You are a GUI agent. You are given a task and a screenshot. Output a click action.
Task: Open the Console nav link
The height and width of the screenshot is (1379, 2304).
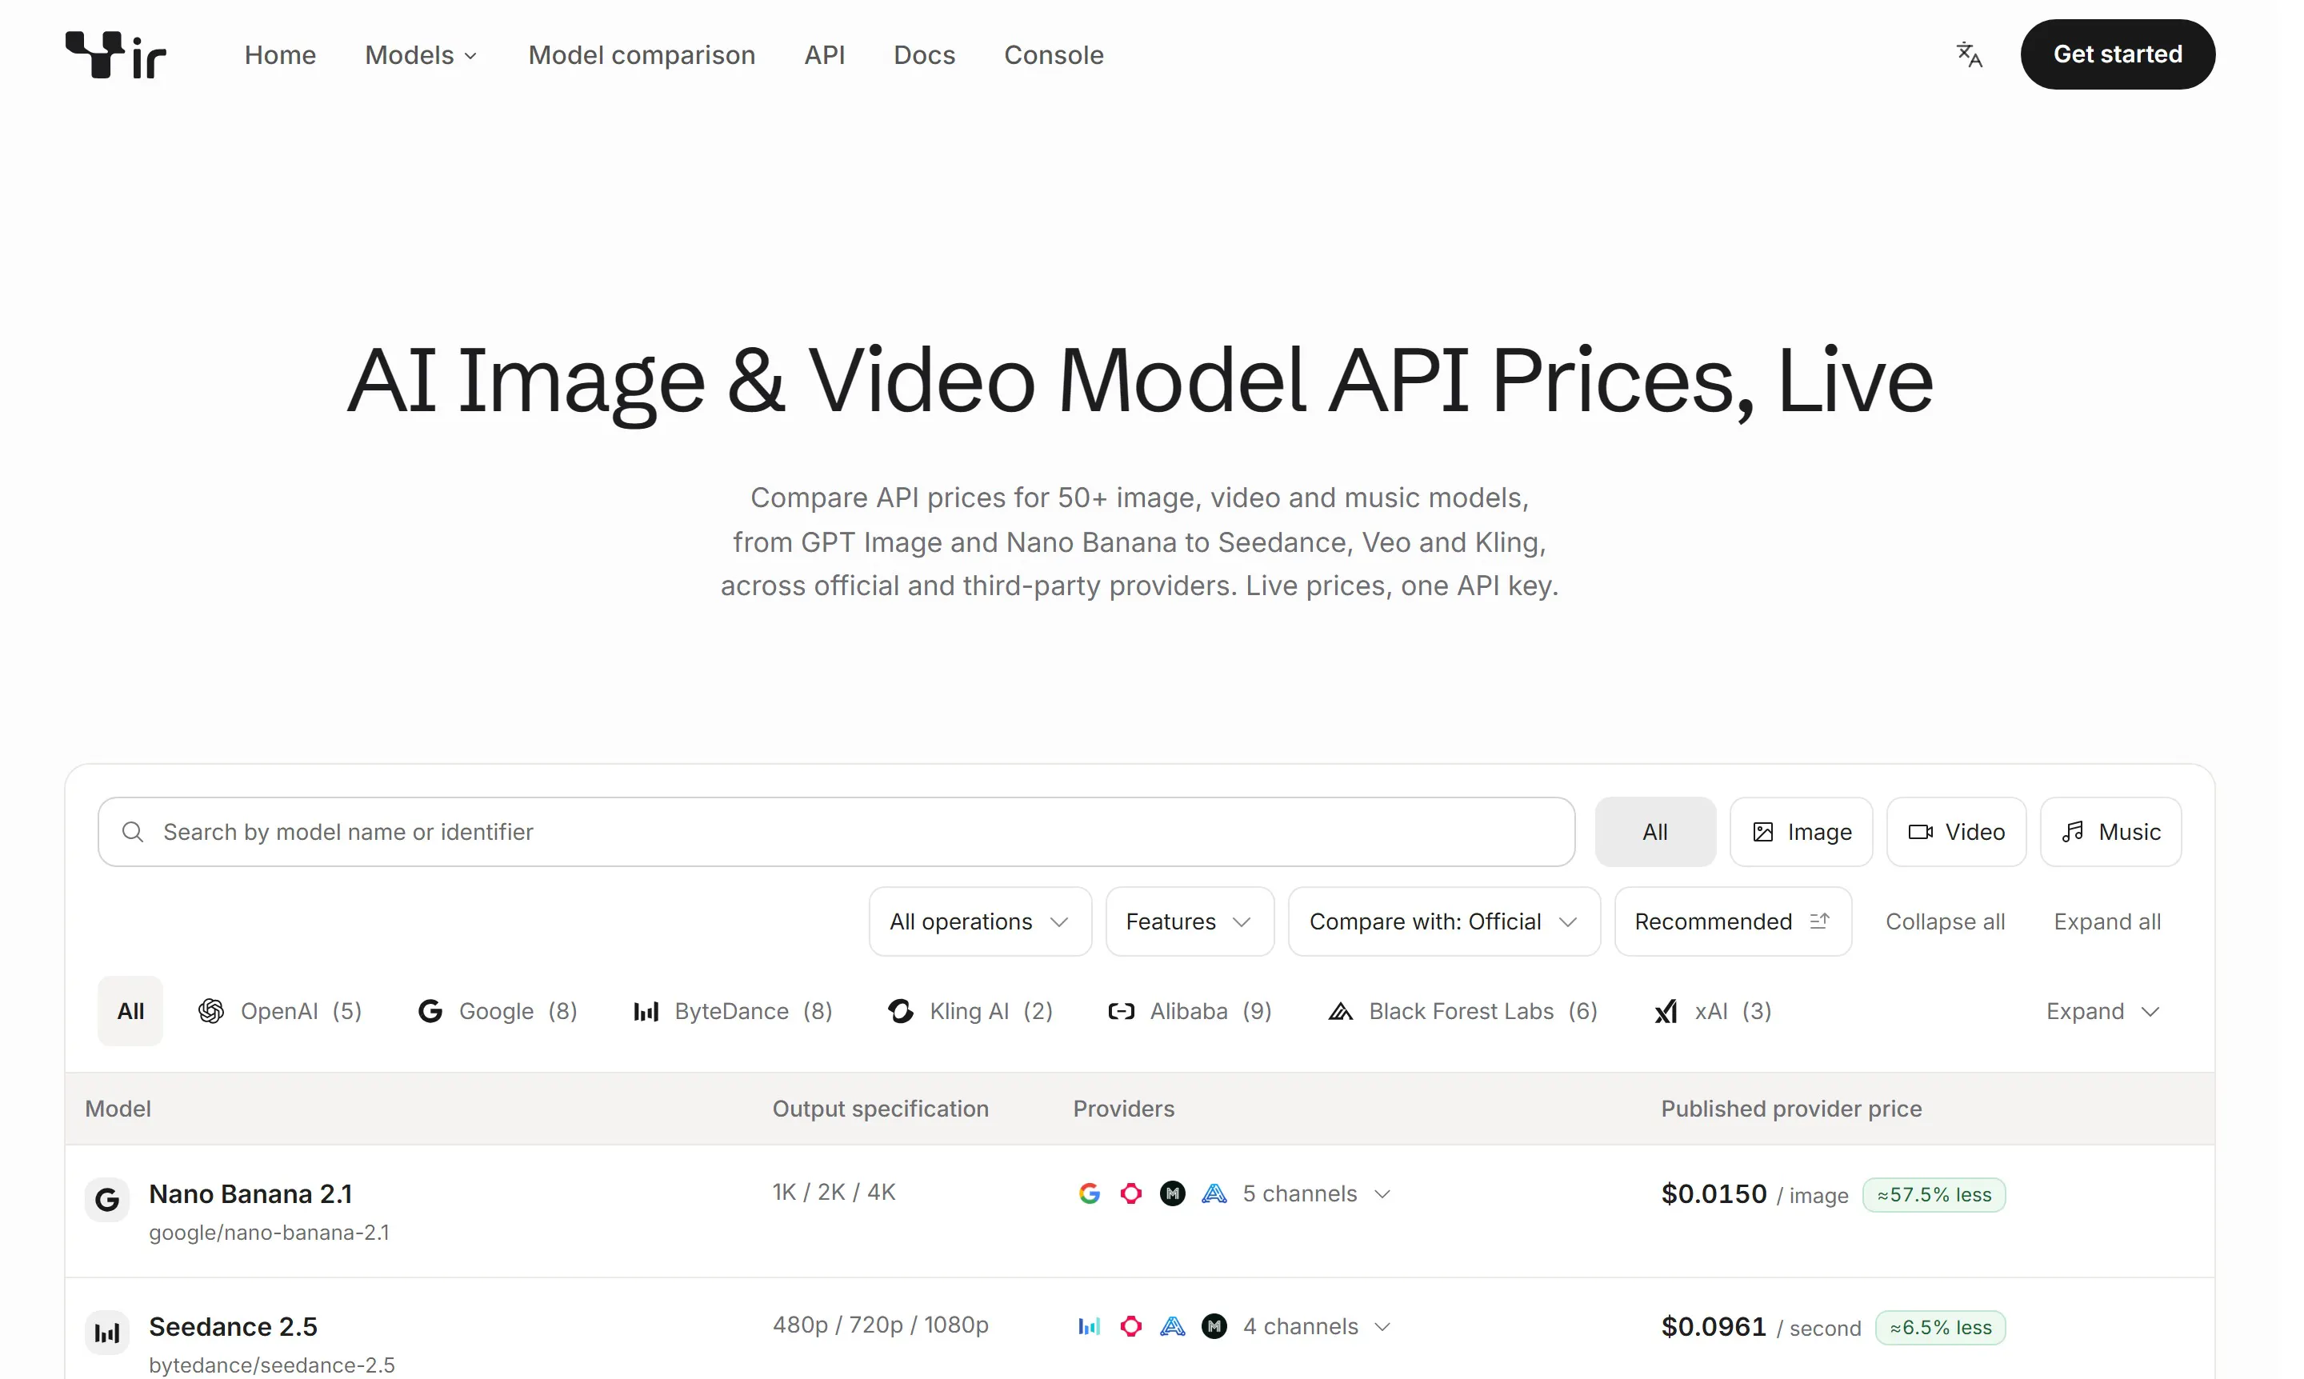coord(1054,55)
